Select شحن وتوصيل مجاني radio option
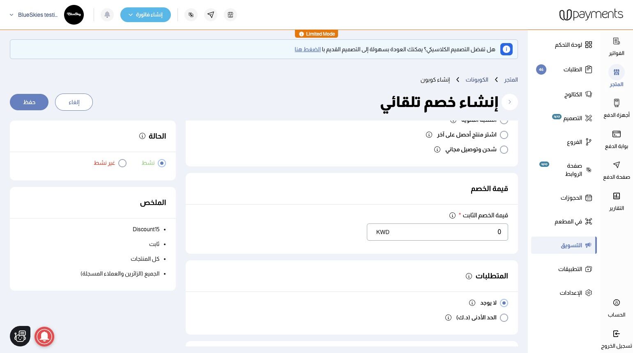Screen dimensions: 633x353 coord(504,149)
